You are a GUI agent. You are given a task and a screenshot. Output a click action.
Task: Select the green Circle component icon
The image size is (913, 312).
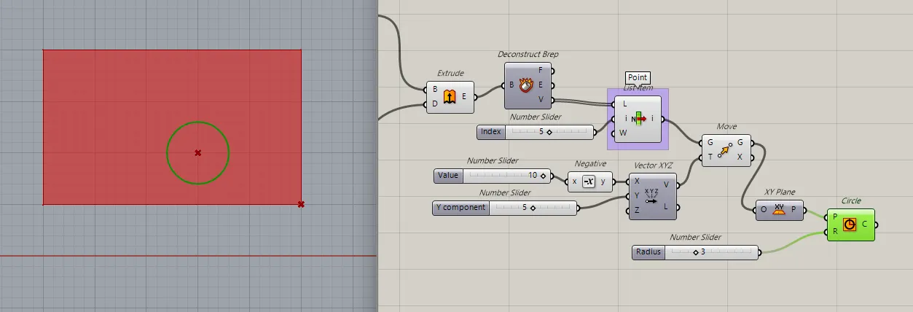coord(849,225)
